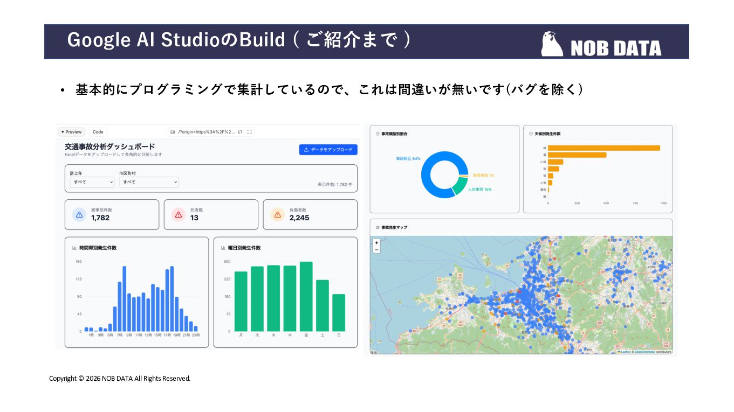This screenshot has height=412, width=734.
Task: Open the 計上年 dropdown
Action: pos(92,182)
